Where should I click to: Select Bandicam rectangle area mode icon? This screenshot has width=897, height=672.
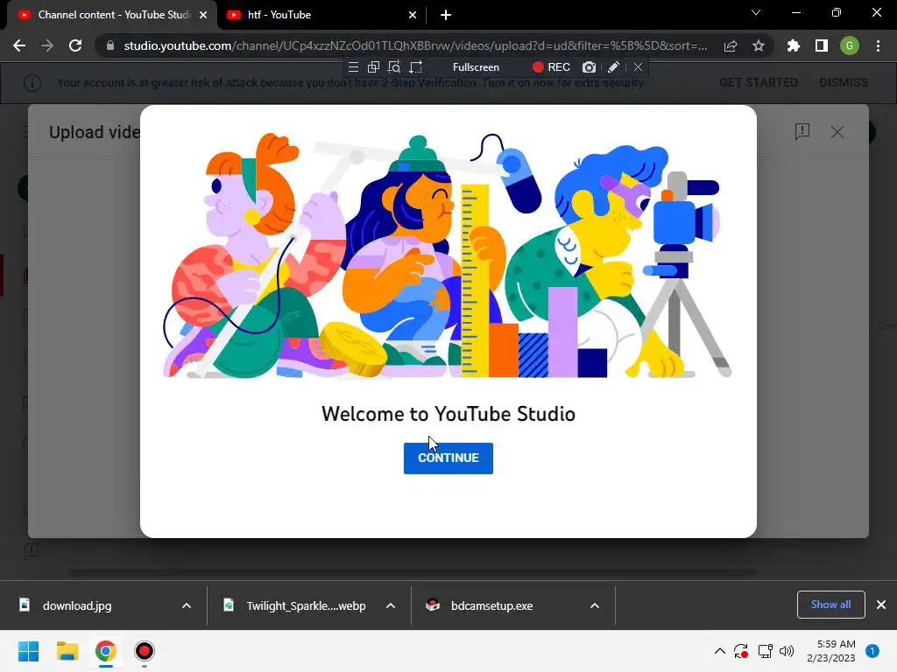[416, 67]
